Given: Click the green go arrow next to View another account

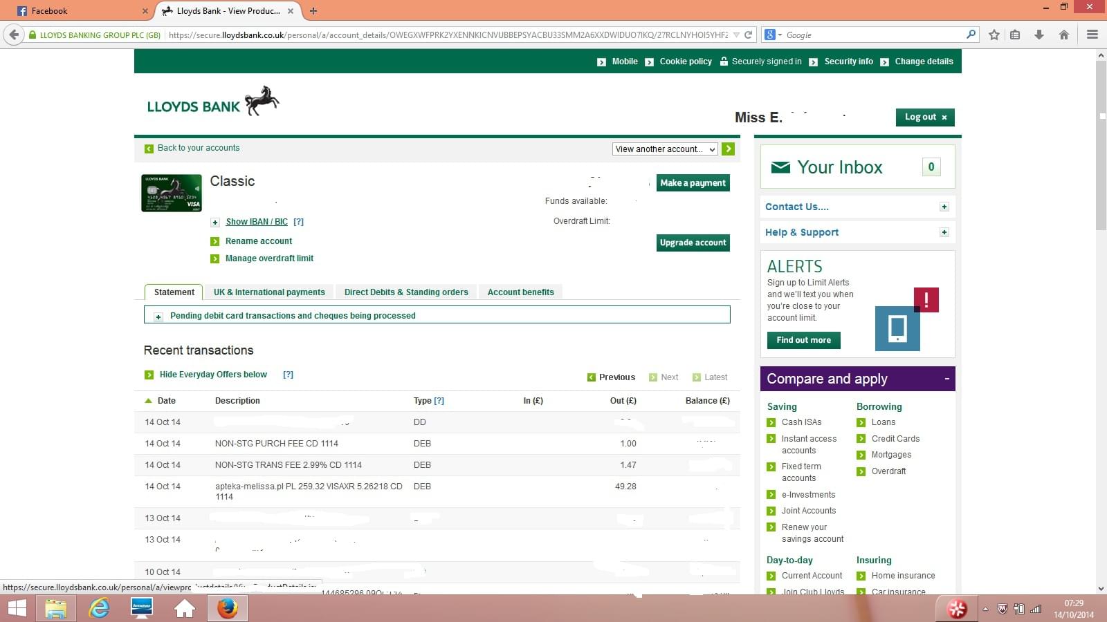Looking at the screenshot, I should [728, 149].
